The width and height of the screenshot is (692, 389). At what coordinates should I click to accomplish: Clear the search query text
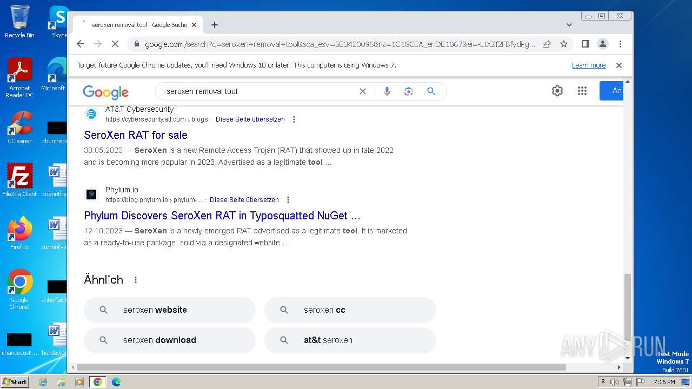(363, 91)
